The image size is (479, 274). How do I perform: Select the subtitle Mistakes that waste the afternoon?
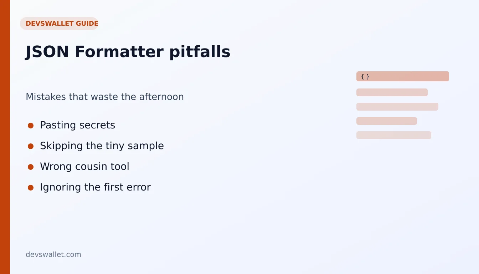[105, 97]
